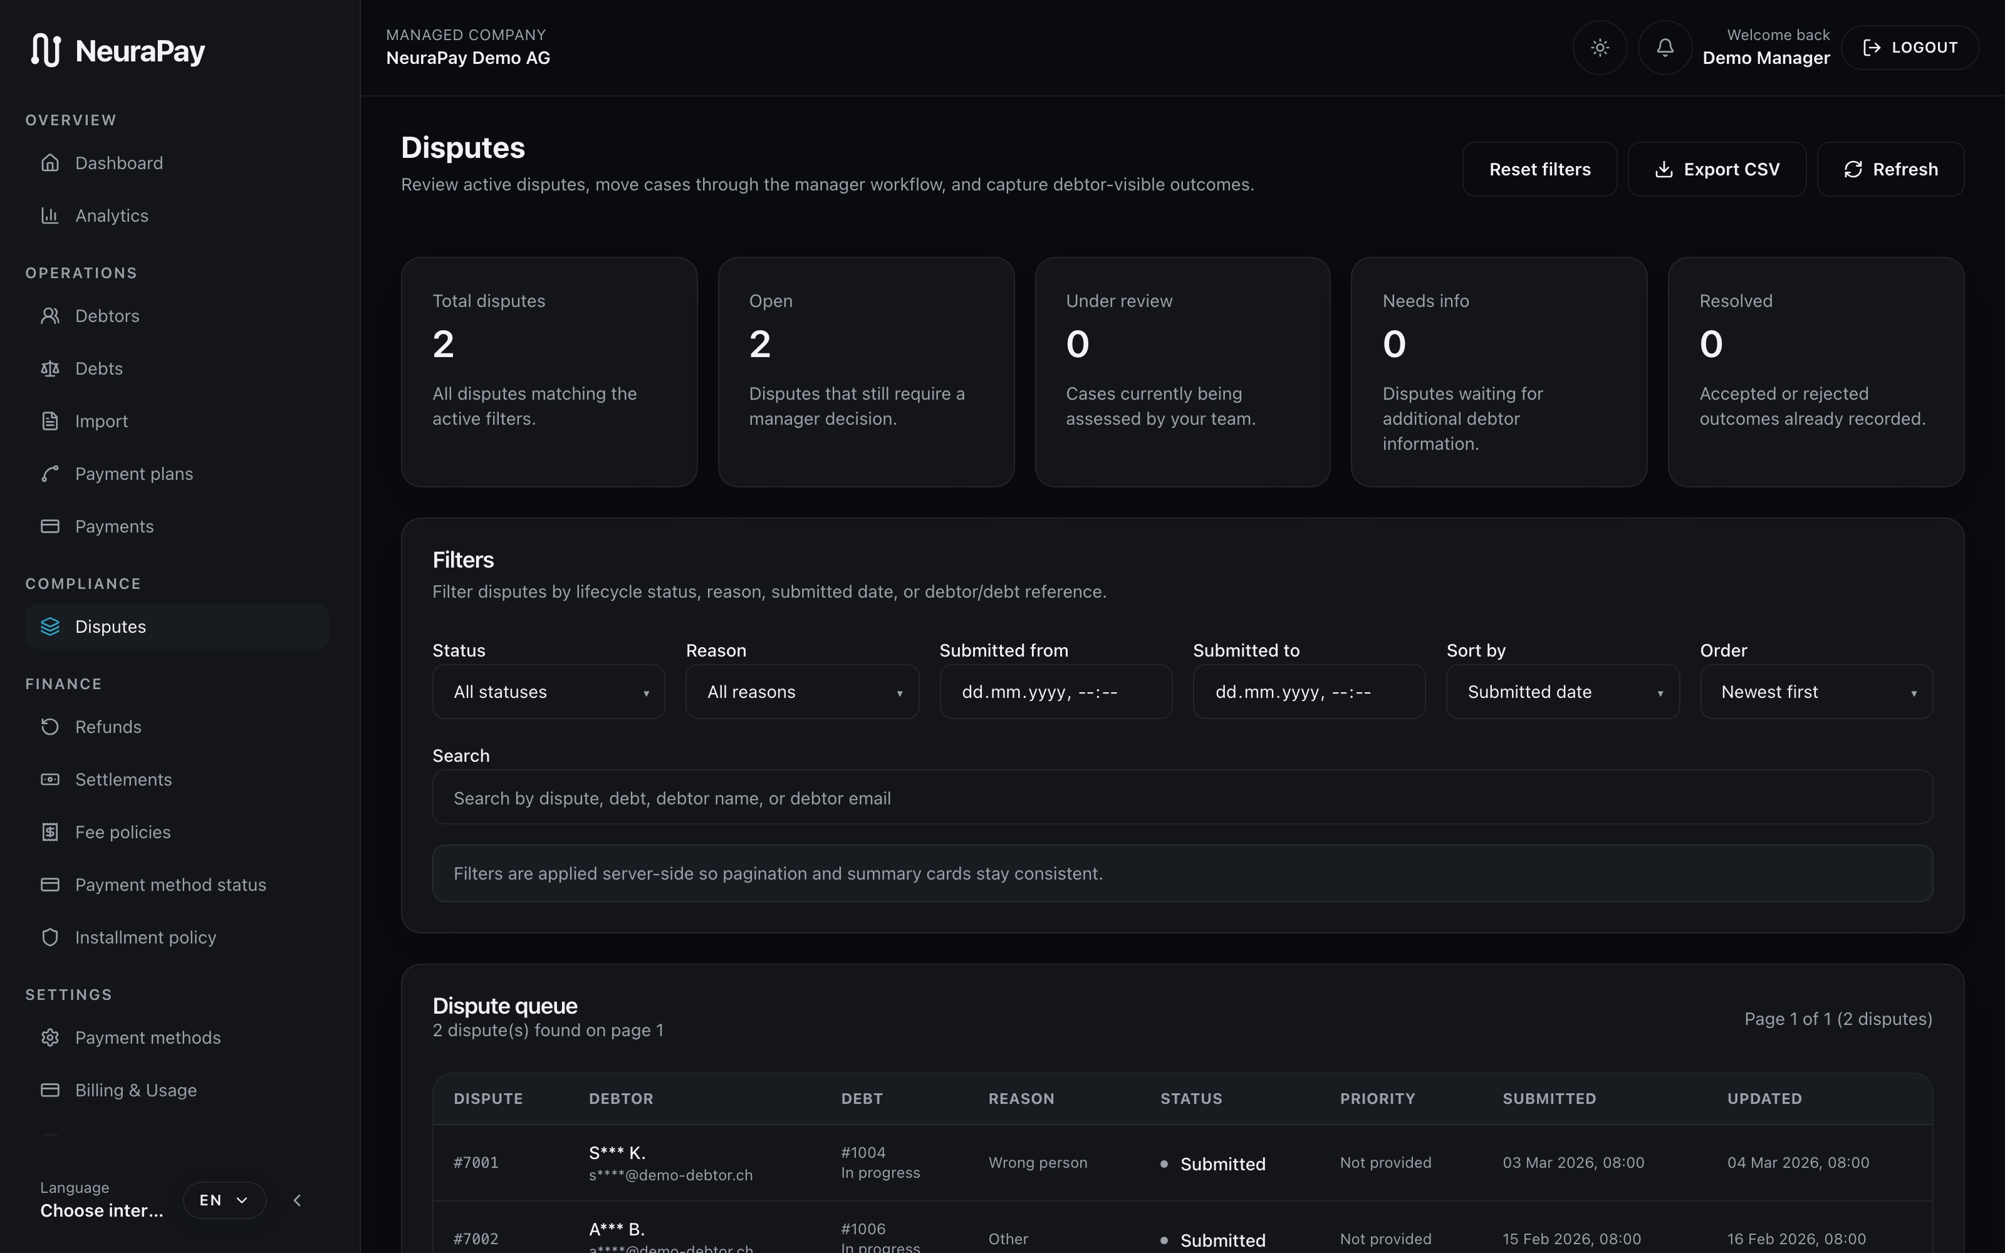Click the Refresh button
Viewport: 2005px width, 1253px height.
click(1891, 169)
